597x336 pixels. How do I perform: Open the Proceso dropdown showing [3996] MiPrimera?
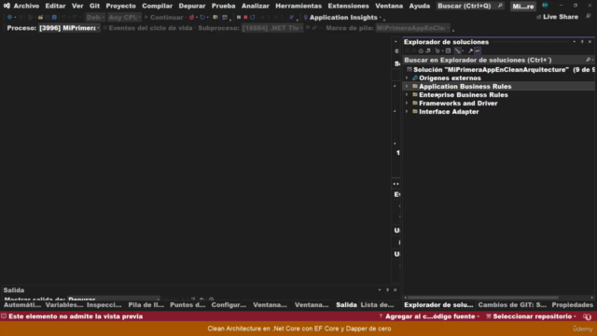[x=69, y=28]
